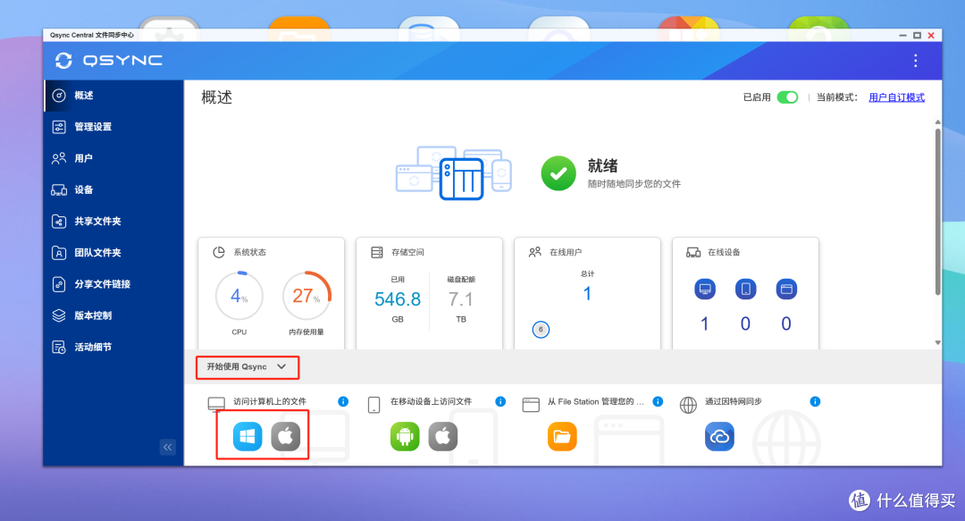Click the scrollbar up arrow
The width and height of the screenshot is (965, 521).
pyautogui.click(x=937, y=122)
